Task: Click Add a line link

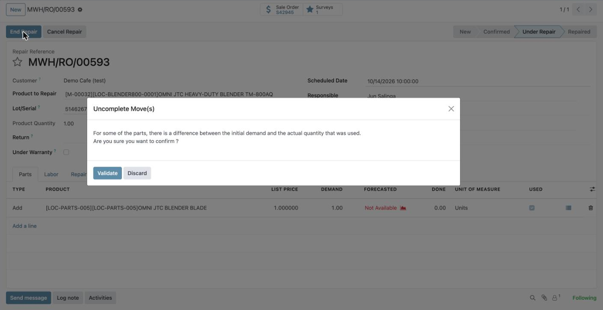Action: pyautogui.click(x=24, y=226)
